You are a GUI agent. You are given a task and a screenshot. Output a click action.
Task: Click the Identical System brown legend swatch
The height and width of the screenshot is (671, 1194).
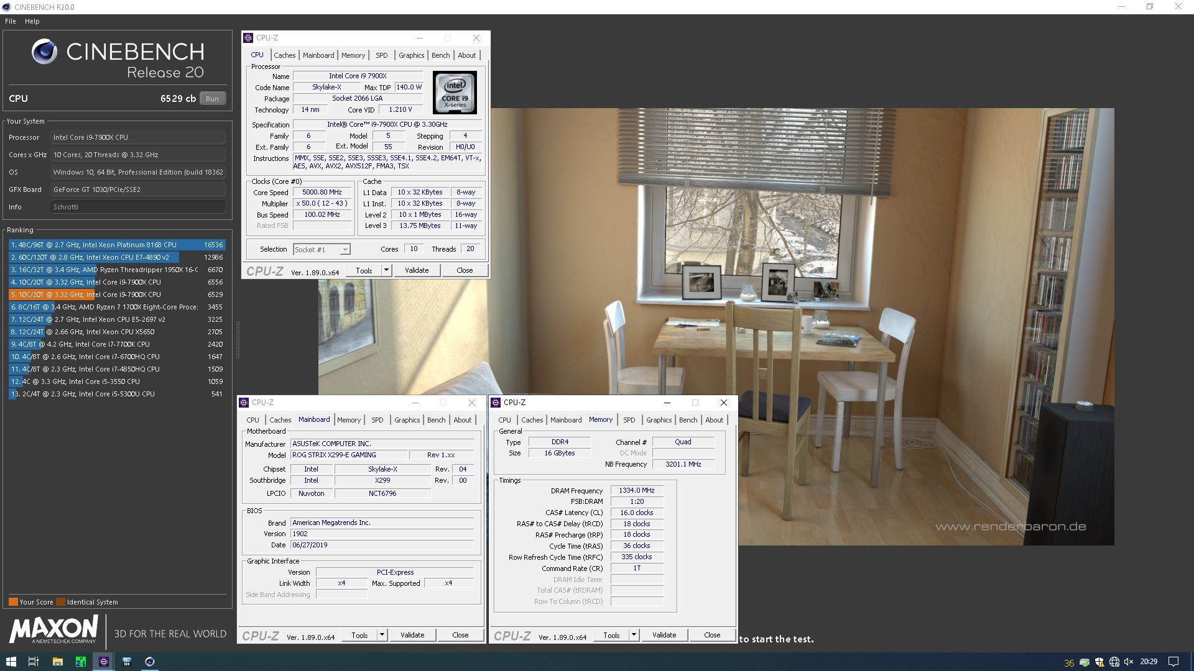[x=60, y=602]
